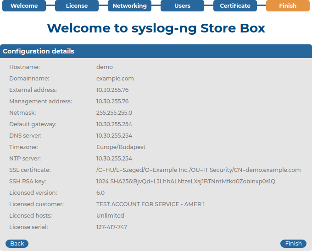The width and height of the screenshot is (312, 251).
Task: Open the License wizard step
Action: coord(77,6)
